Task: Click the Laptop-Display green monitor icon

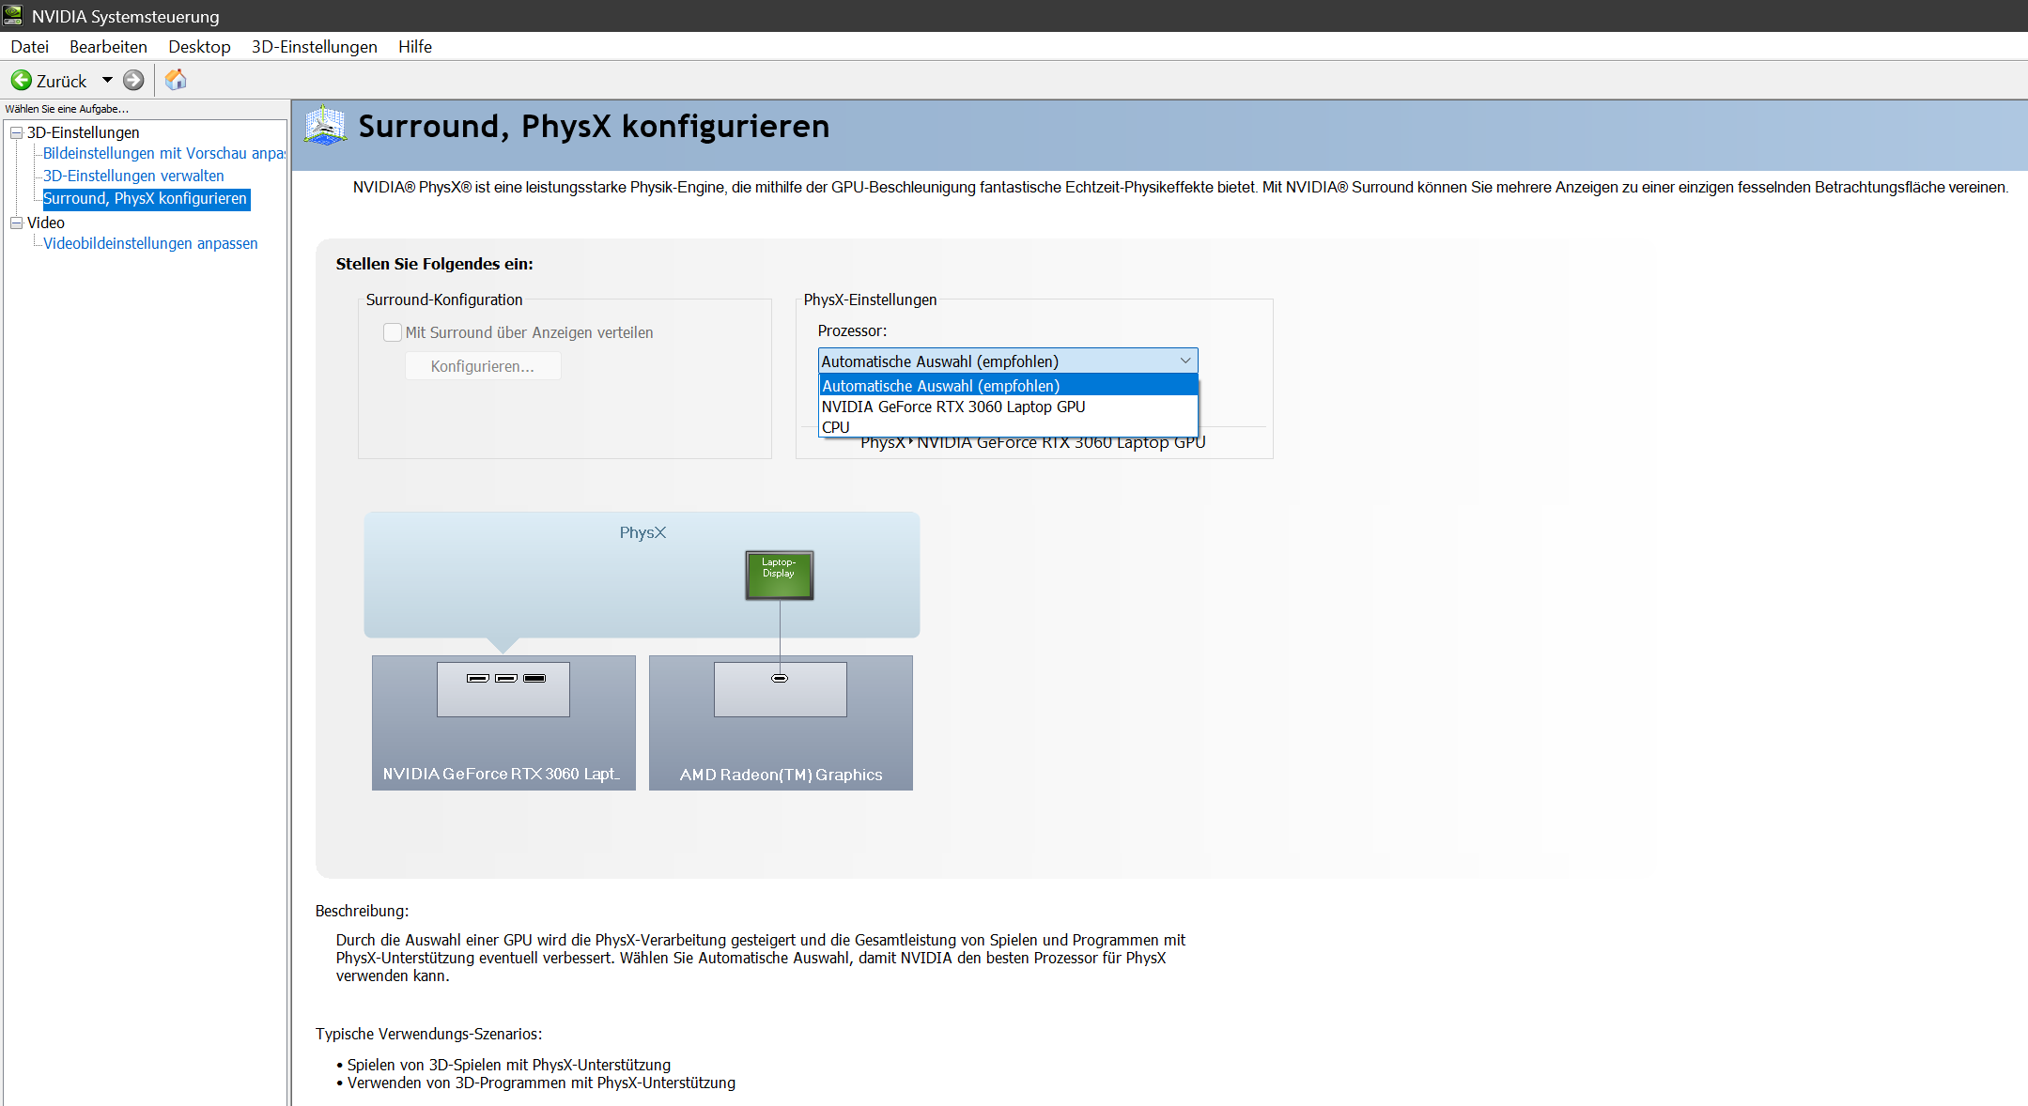Action: coord(779,575)
